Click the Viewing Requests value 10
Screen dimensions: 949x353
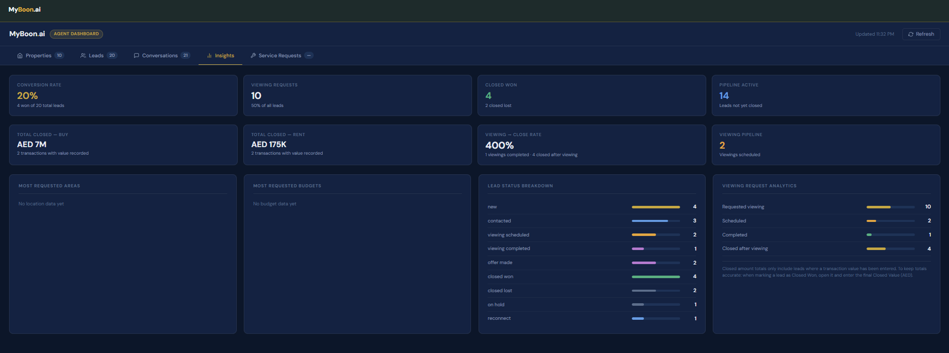coord(256,95)
